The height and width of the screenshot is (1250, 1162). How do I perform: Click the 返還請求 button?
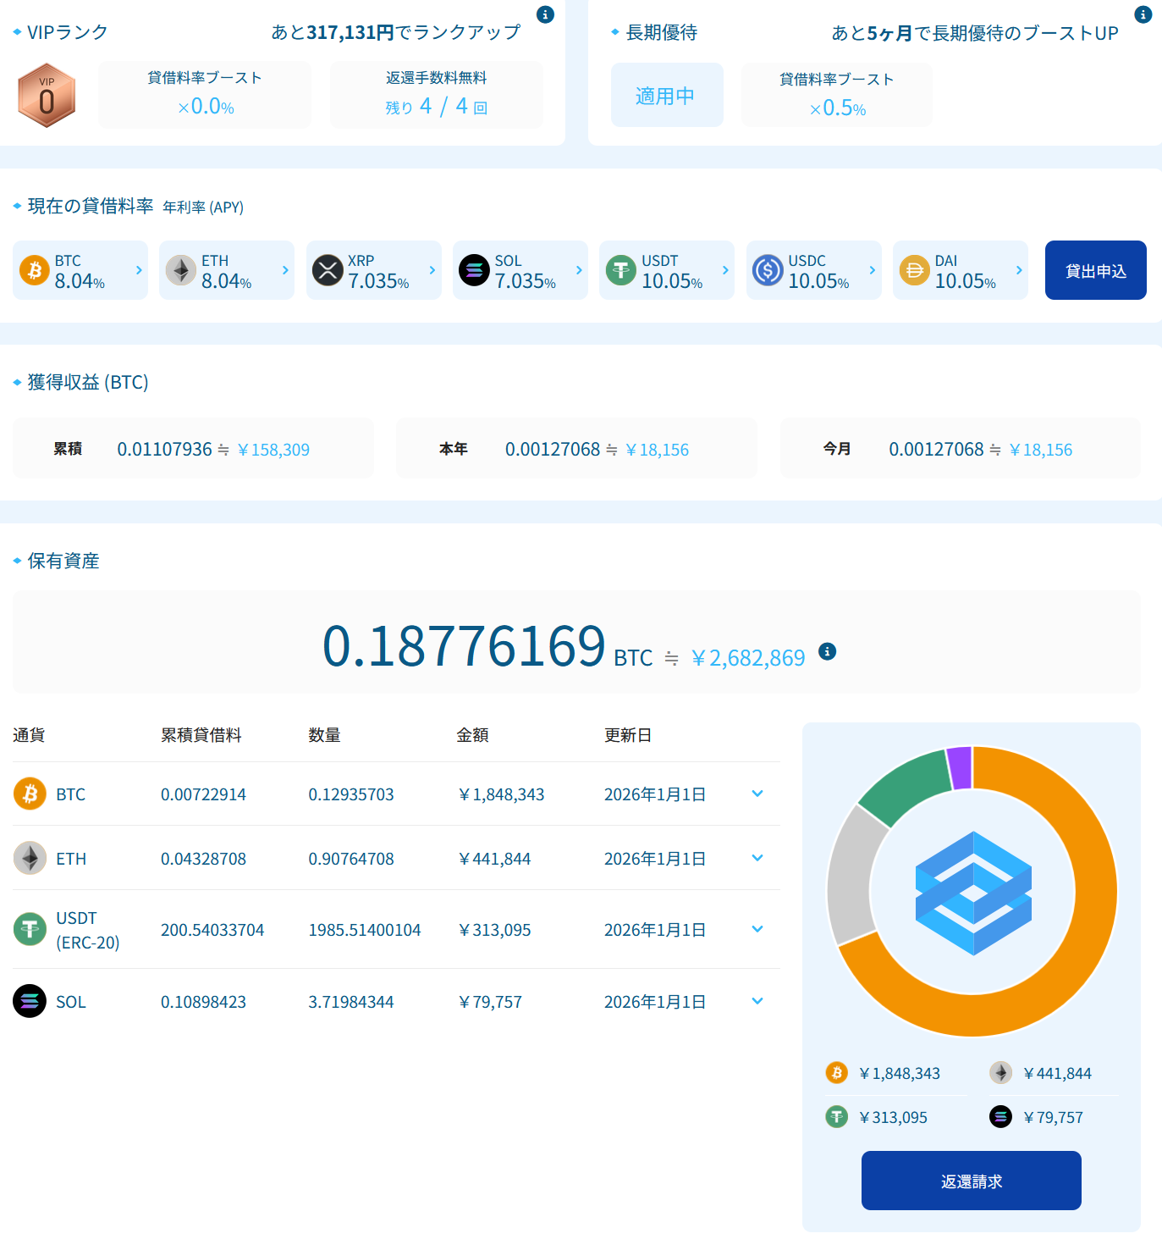pos(971,1181)
